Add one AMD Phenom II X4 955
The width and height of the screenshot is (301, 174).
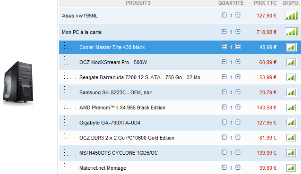(x=238, y=107)
